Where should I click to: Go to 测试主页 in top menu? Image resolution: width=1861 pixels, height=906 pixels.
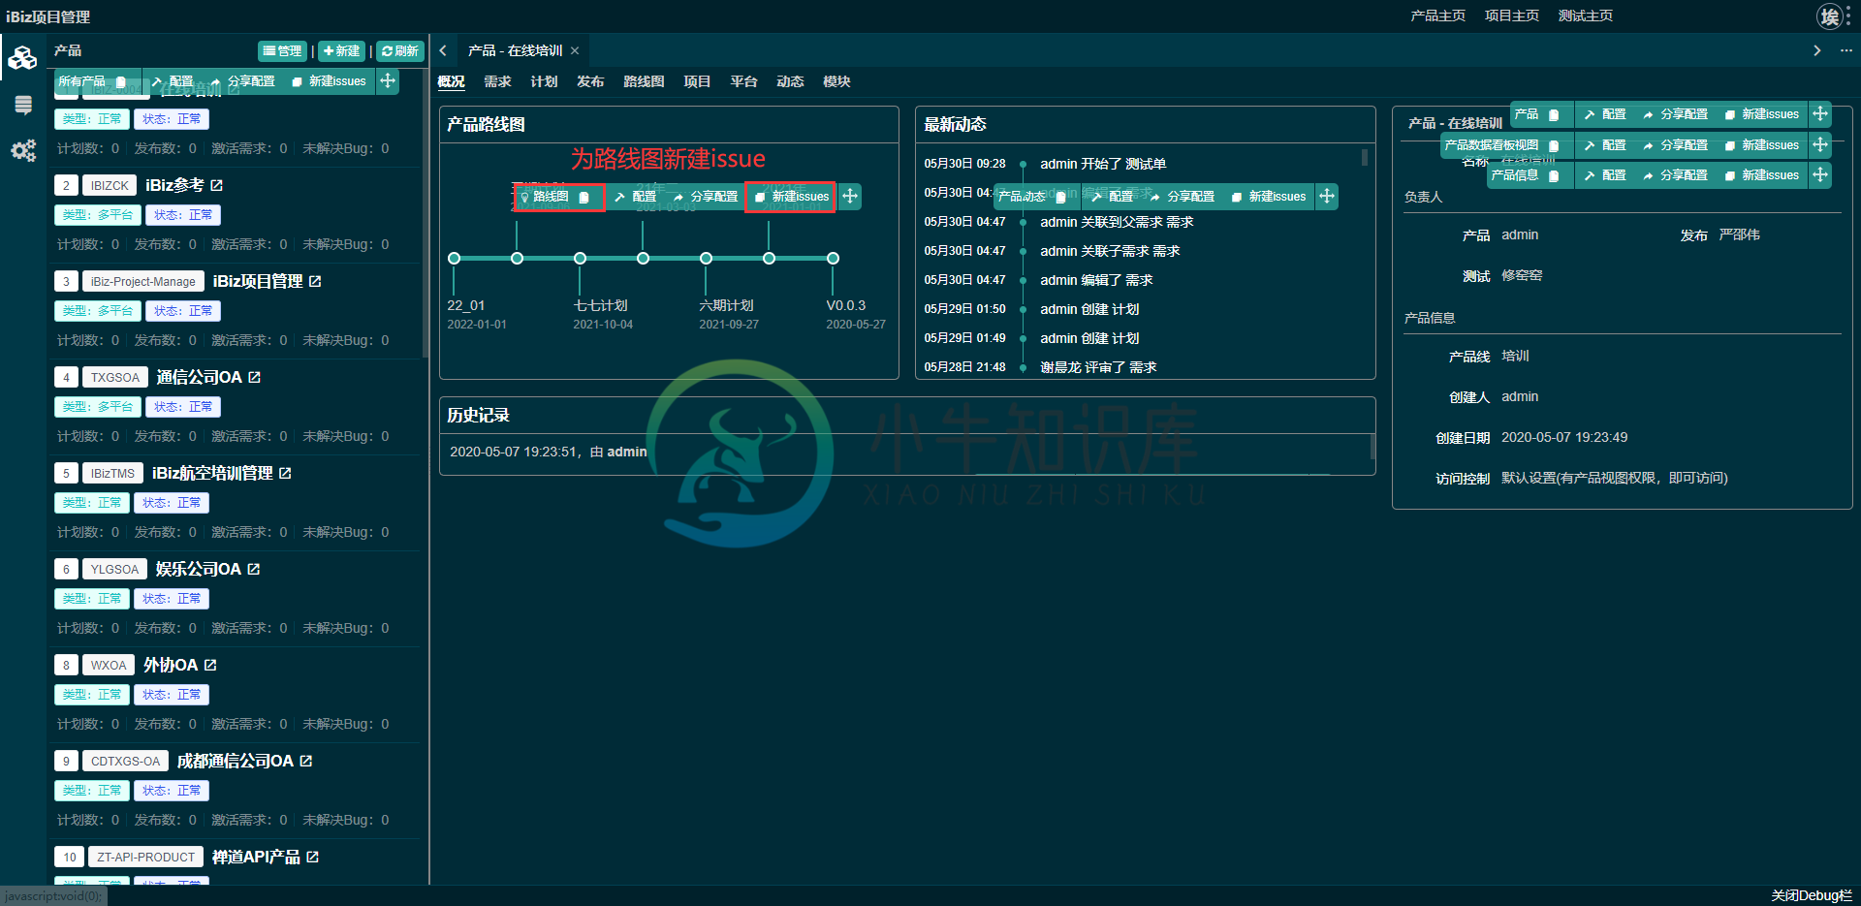(x=1585, y=16)
